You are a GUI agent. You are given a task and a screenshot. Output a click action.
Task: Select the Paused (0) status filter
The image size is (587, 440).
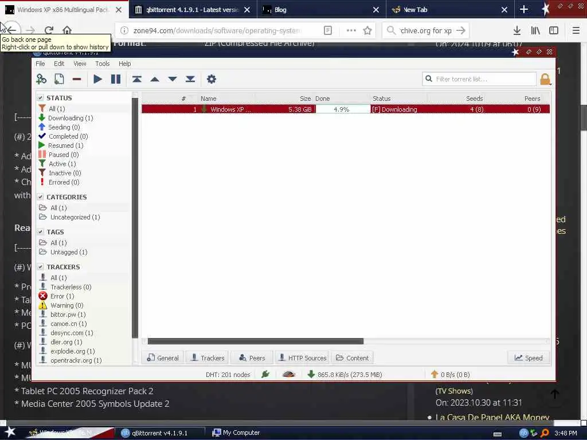(x=59, y=155)
